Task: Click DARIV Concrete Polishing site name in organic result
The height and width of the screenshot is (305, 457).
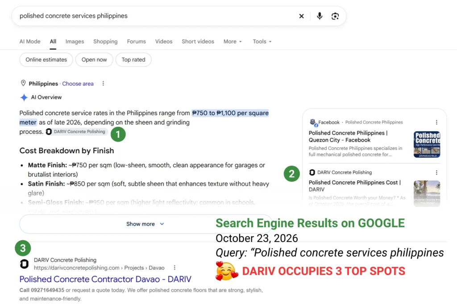Action: pyautogui.click(x=65, y=260)
